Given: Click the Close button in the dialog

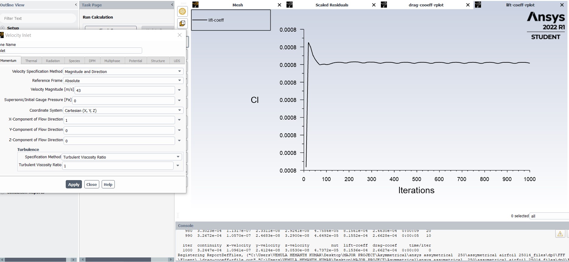Looking at the screenshot, I should click(x=92, y=184).
